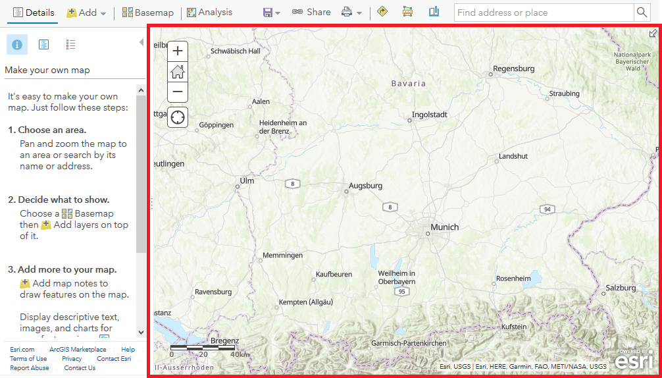Image resolution: width=662 pixels, height=378 pixels.
Task: Click the Munich label on the map
Action: tap(445, 227)
